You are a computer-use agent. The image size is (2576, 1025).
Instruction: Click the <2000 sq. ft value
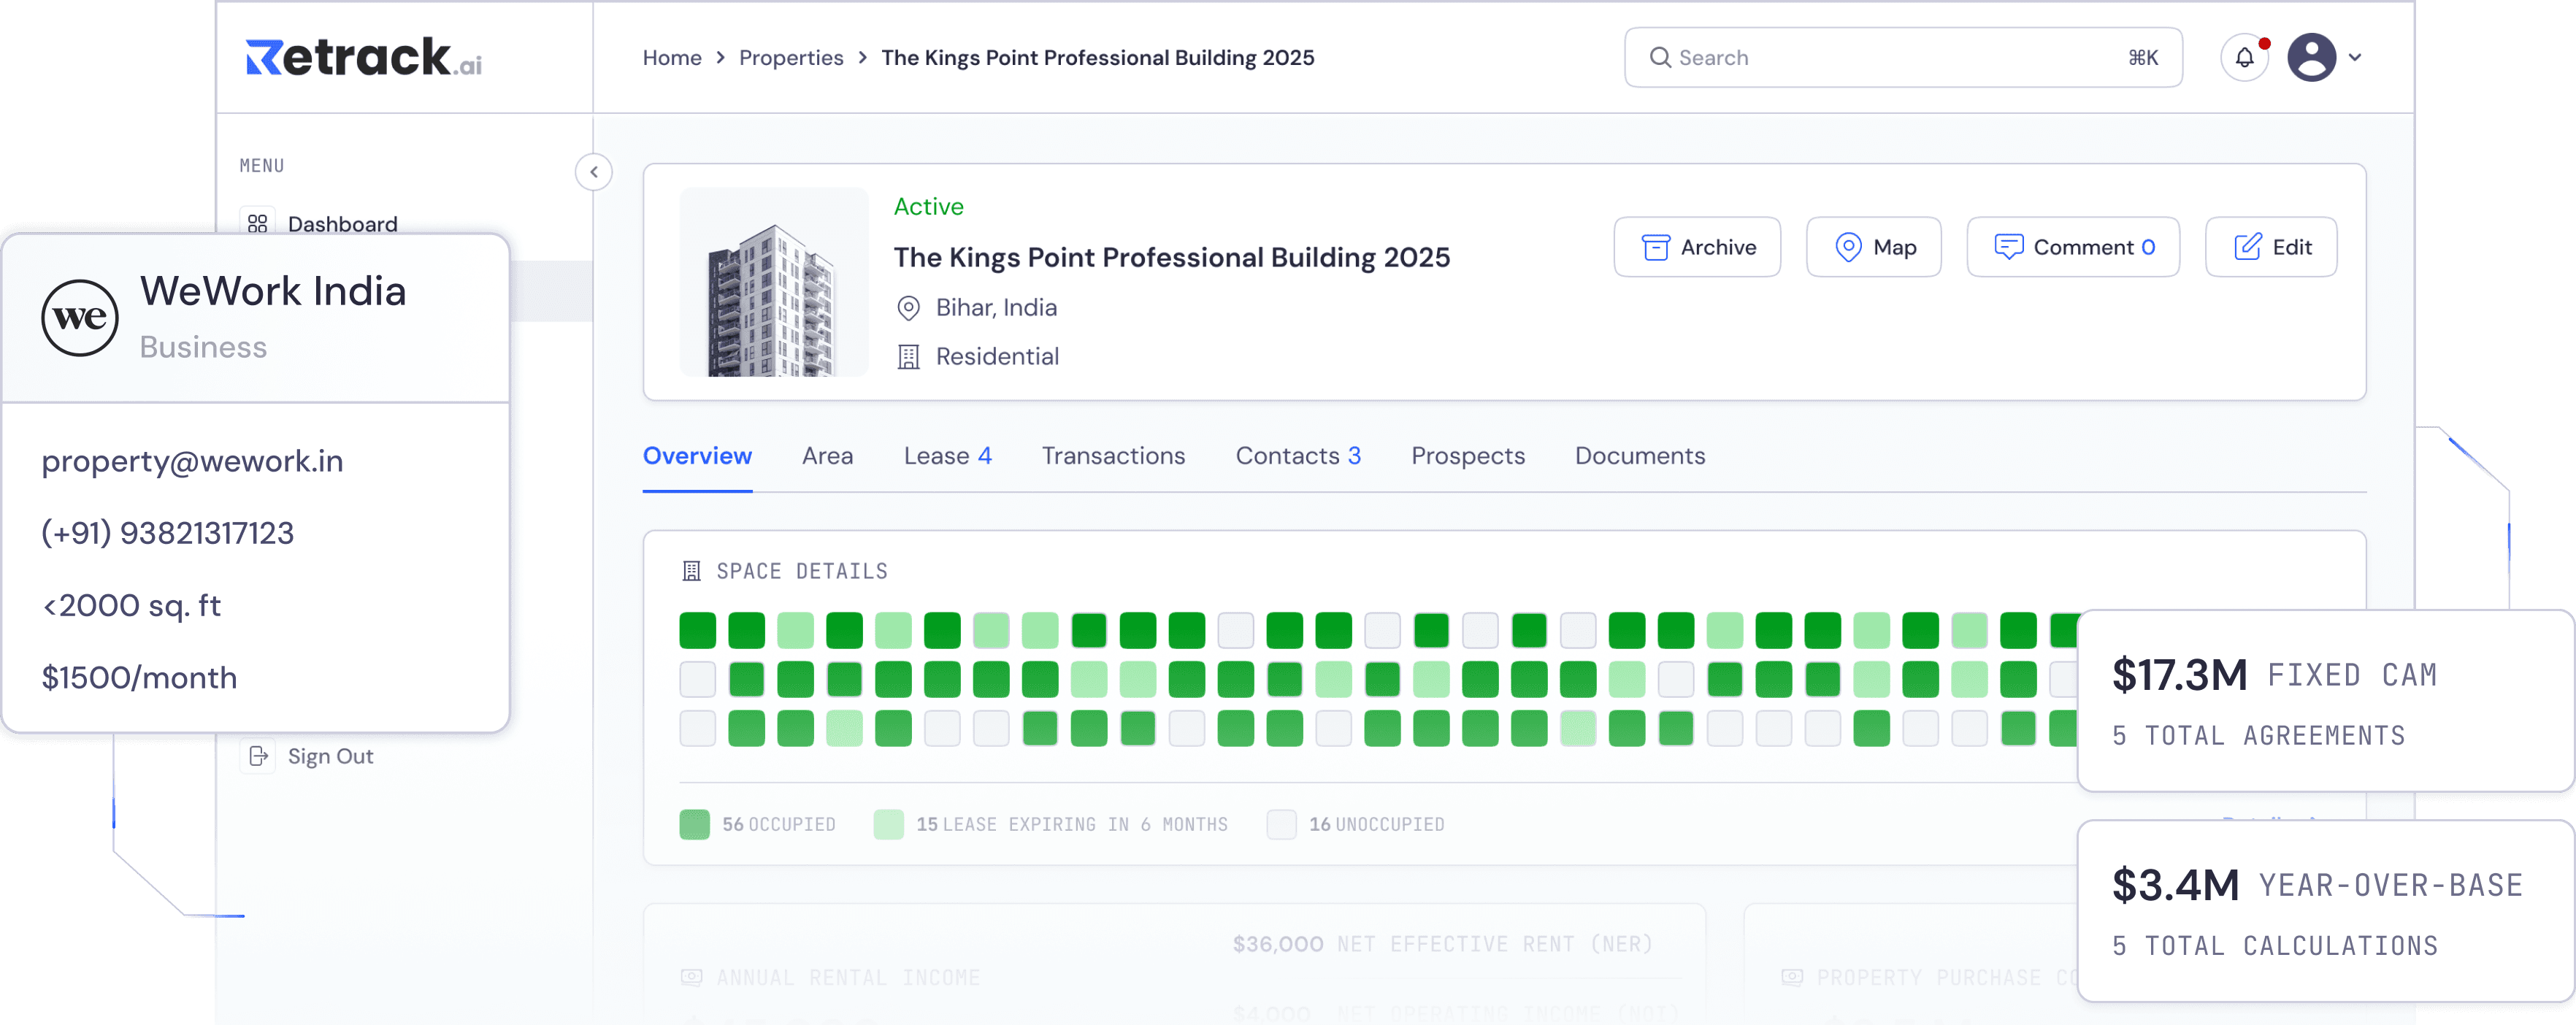click(131, 605)
